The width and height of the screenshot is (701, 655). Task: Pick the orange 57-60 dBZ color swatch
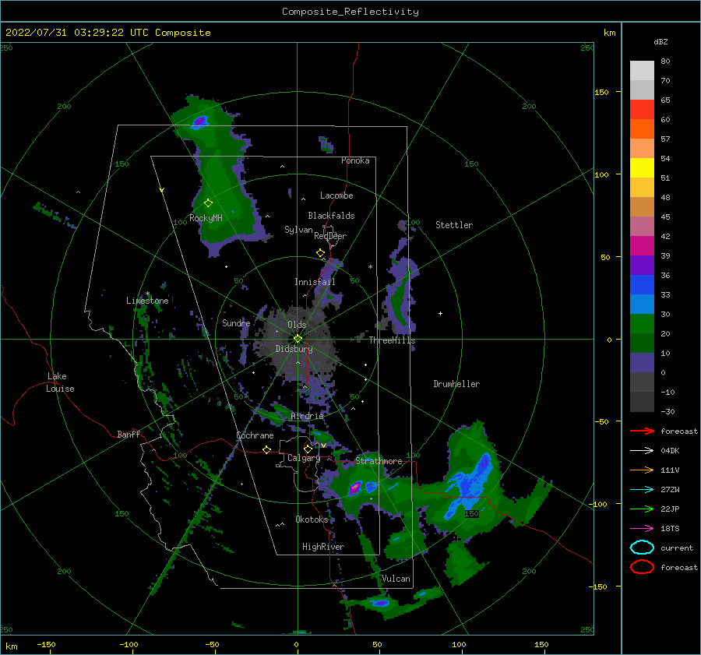coord(642,129)
